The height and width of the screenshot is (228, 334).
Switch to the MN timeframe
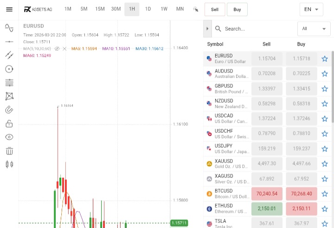pos(180,9)
